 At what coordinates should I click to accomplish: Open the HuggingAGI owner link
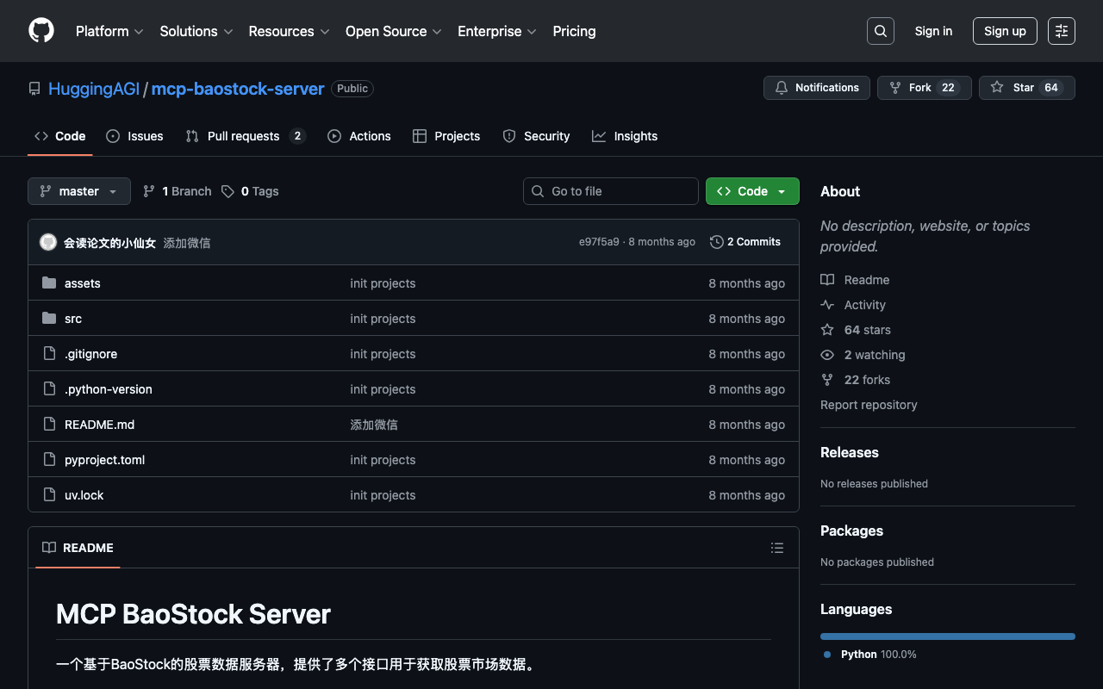click(x=94, y=89)
